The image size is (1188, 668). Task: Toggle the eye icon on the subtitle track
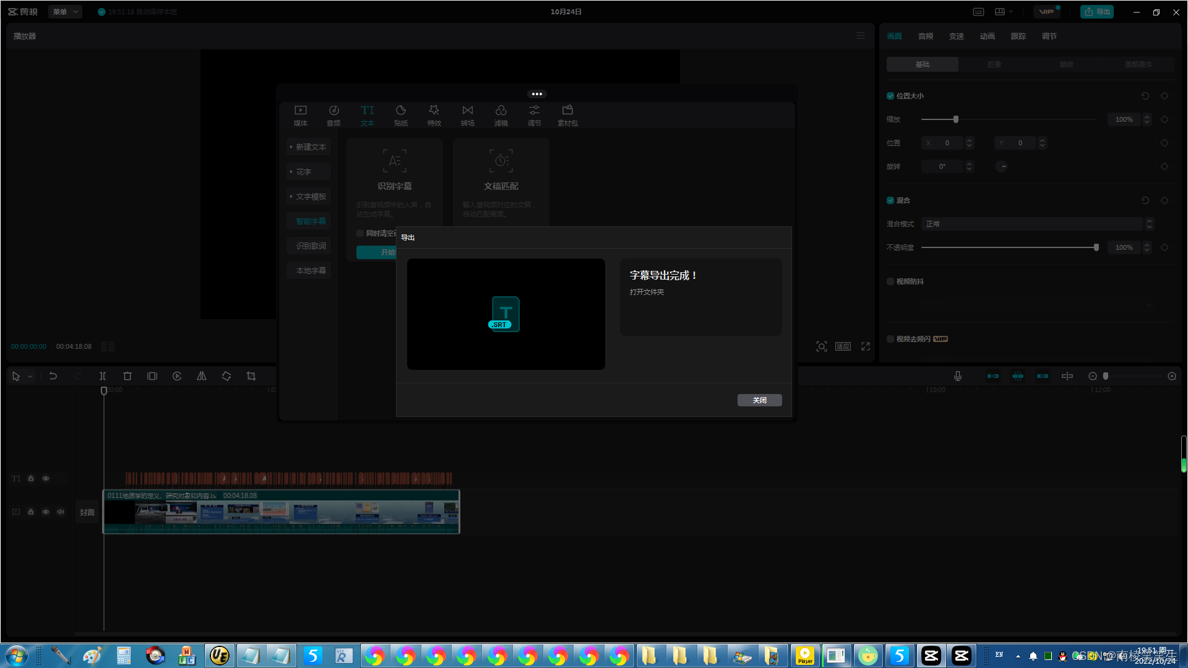[46, 478]
